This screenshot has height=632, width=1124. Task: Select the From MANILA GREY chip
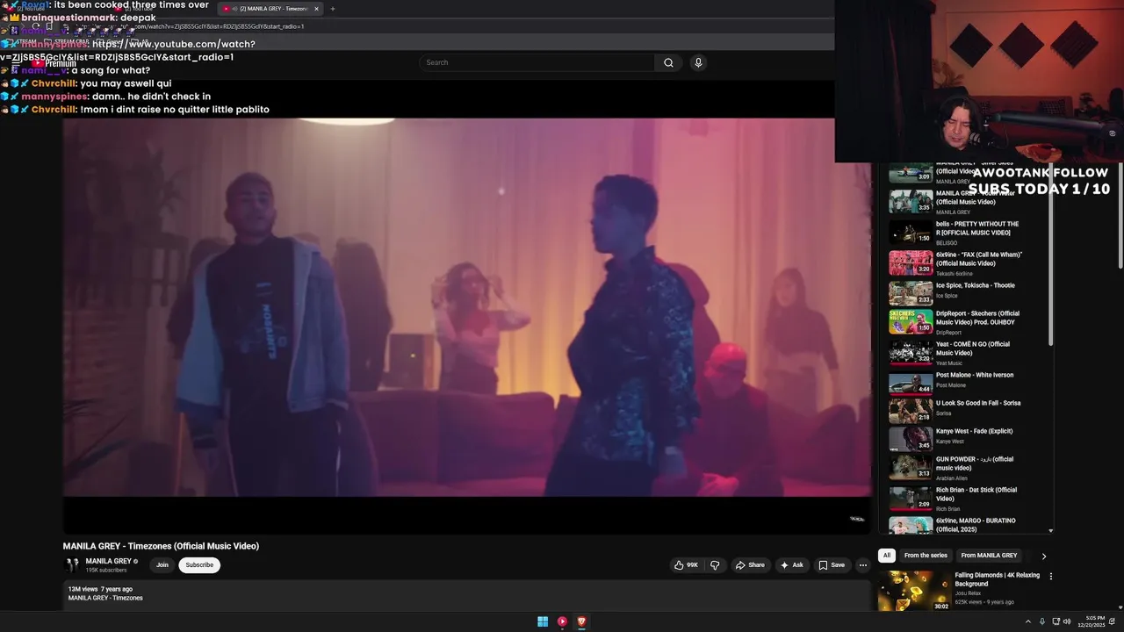[x=989, y=556]
